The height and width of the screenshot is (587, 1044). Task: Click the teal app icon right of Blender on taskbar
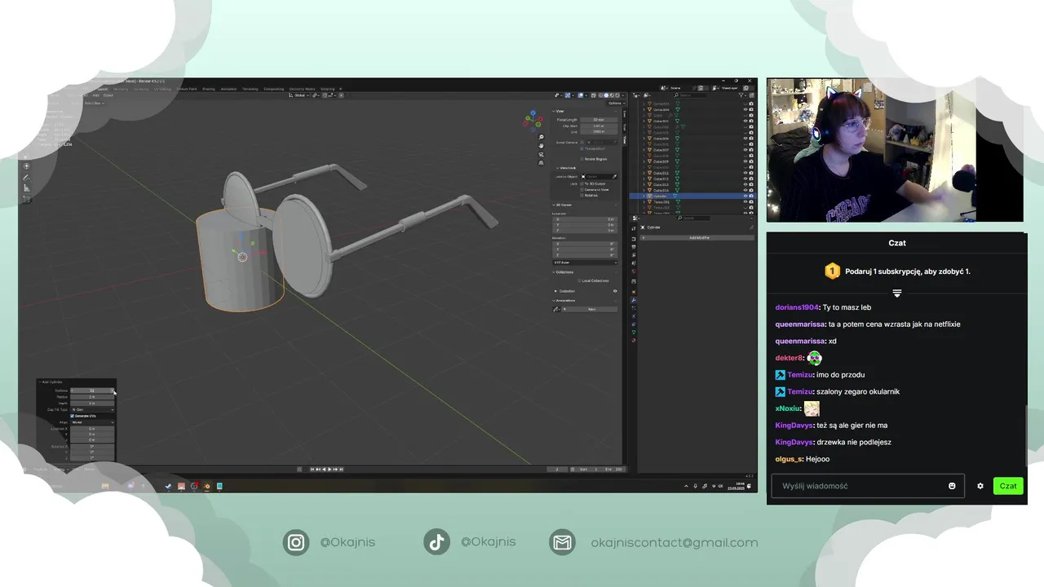pos(219,486)
